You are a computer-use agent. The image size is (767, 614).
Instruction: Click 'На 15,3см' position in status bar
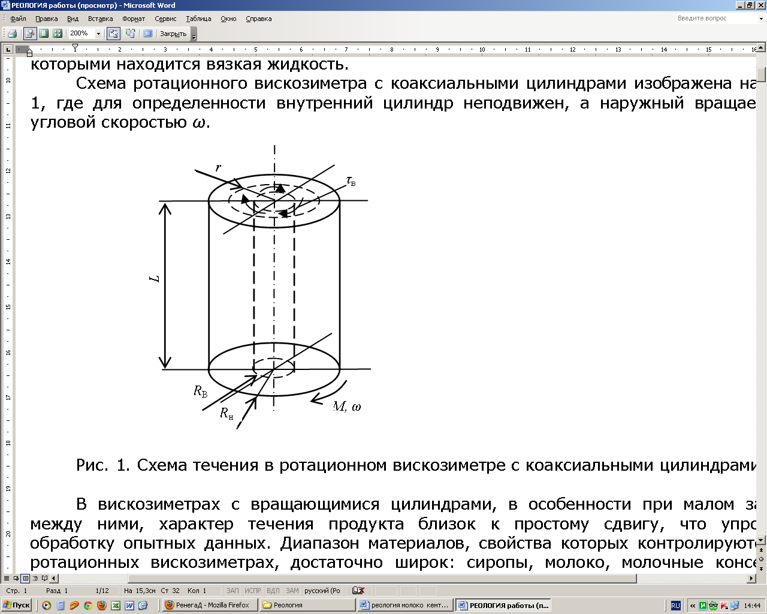click(140, 591)
